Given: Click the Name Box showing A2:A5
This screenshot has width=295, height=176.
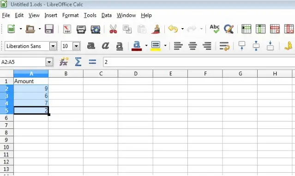Looking at the screenshot, I should click(x=23, y=62).
